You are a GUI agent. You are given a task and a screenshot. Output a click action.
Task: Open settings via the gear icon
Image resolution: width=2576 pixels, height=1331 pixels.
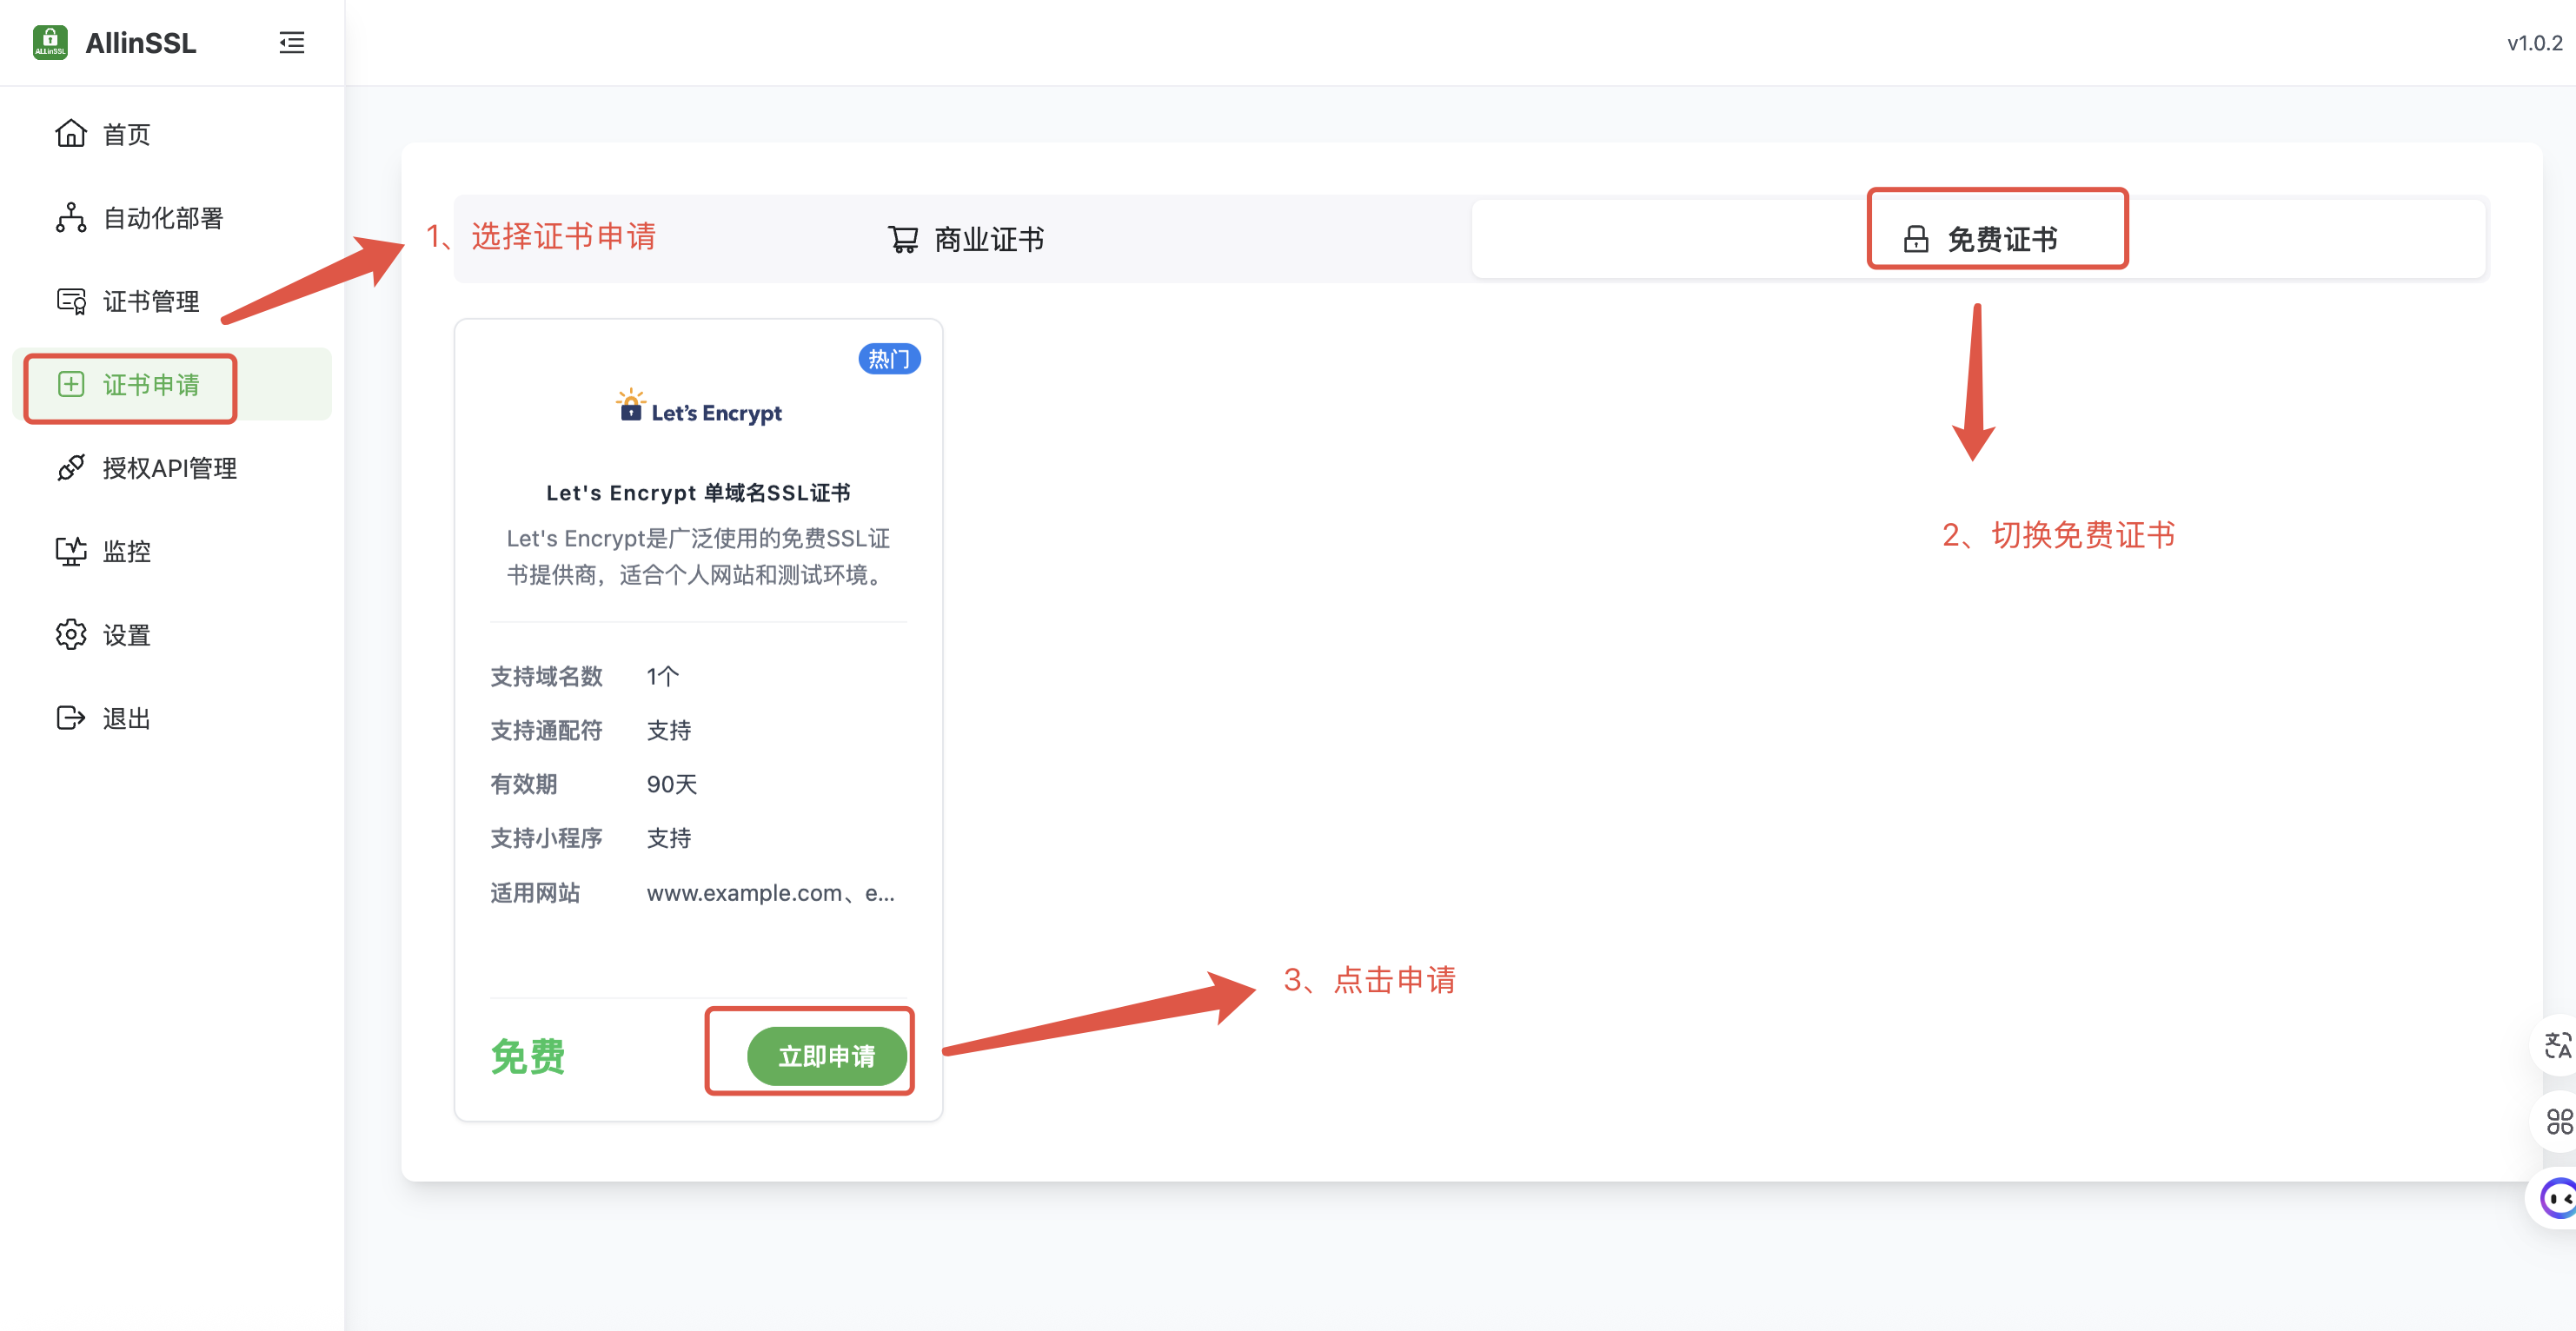(71, 635)
